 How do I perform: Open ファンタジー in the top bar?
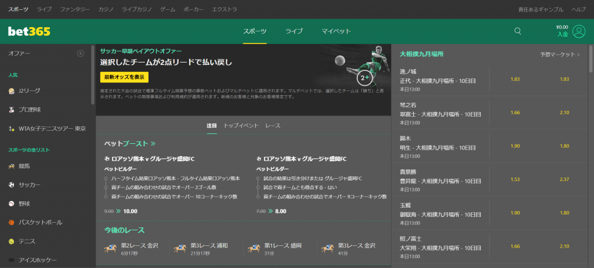tap(75, 9)
